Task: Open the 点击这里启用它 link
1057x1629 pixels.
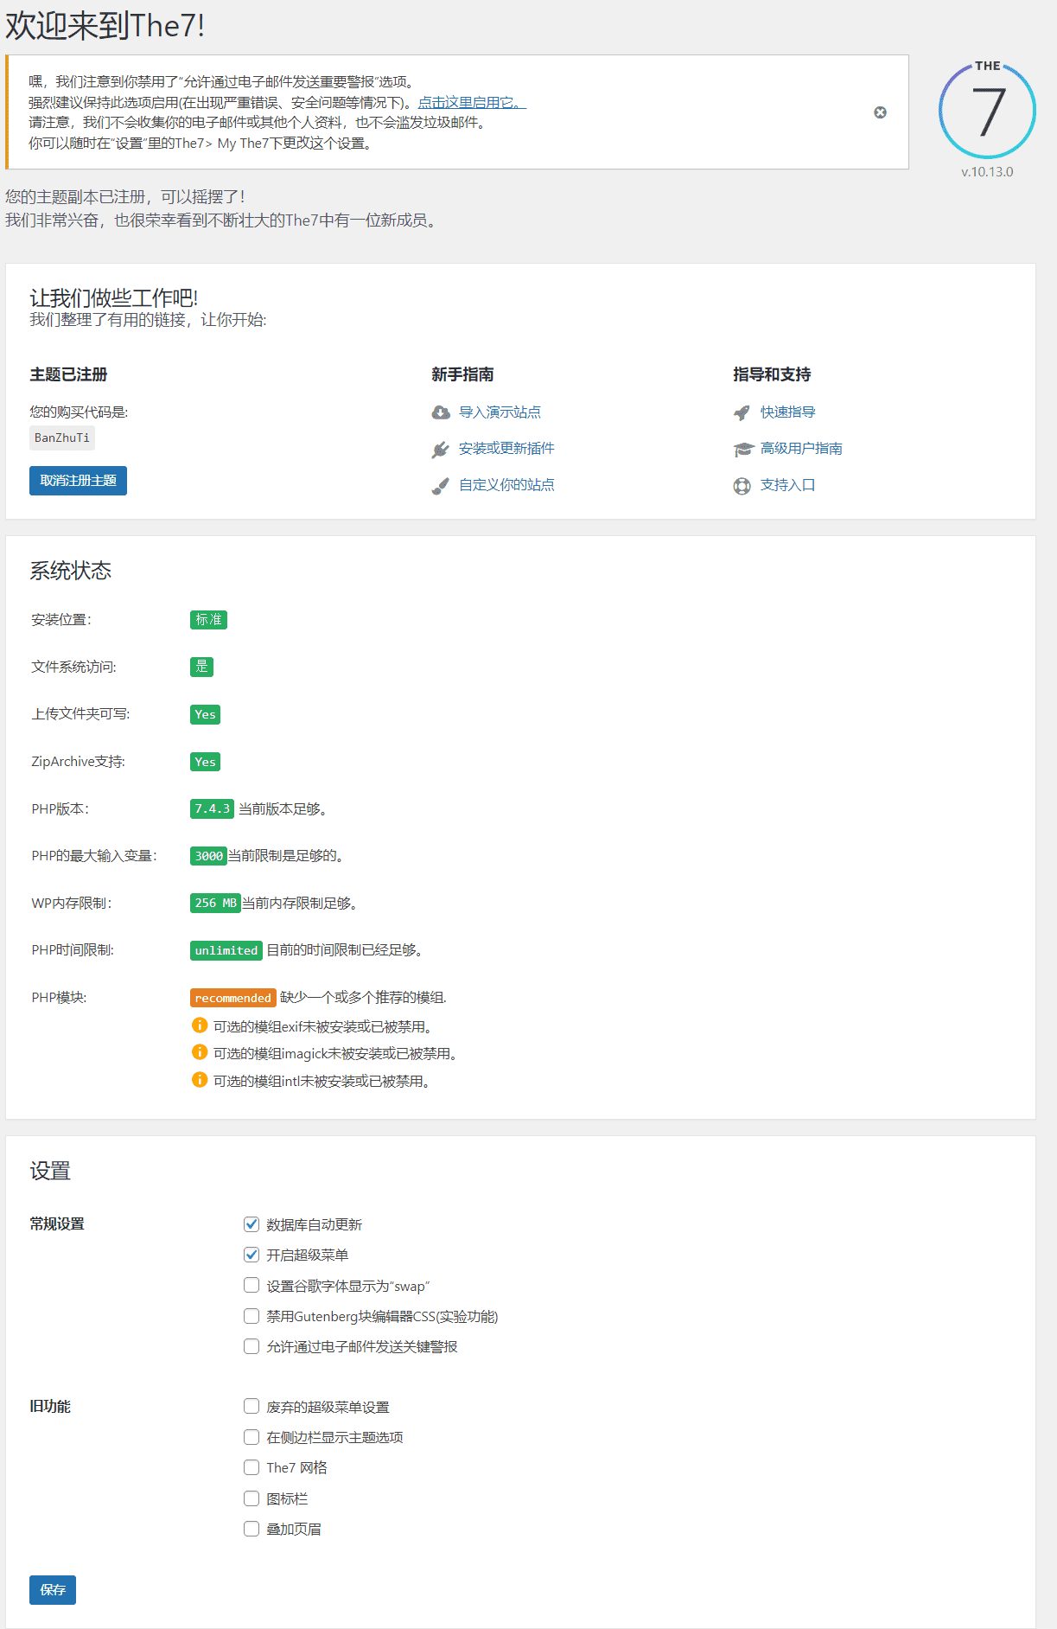Action: [472, 102]
